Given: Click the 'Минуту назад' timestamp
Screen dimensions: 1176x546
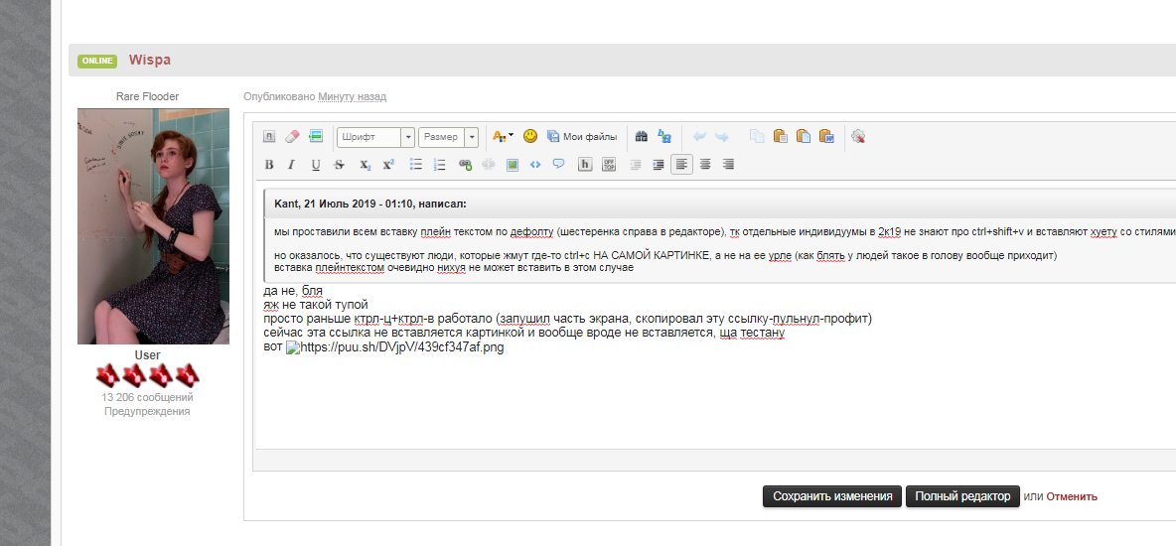Looking at the screenshot, I should tap(353, 96).
